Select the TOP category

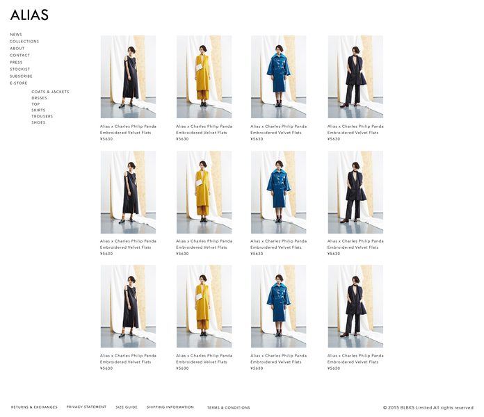pos(35,104)
